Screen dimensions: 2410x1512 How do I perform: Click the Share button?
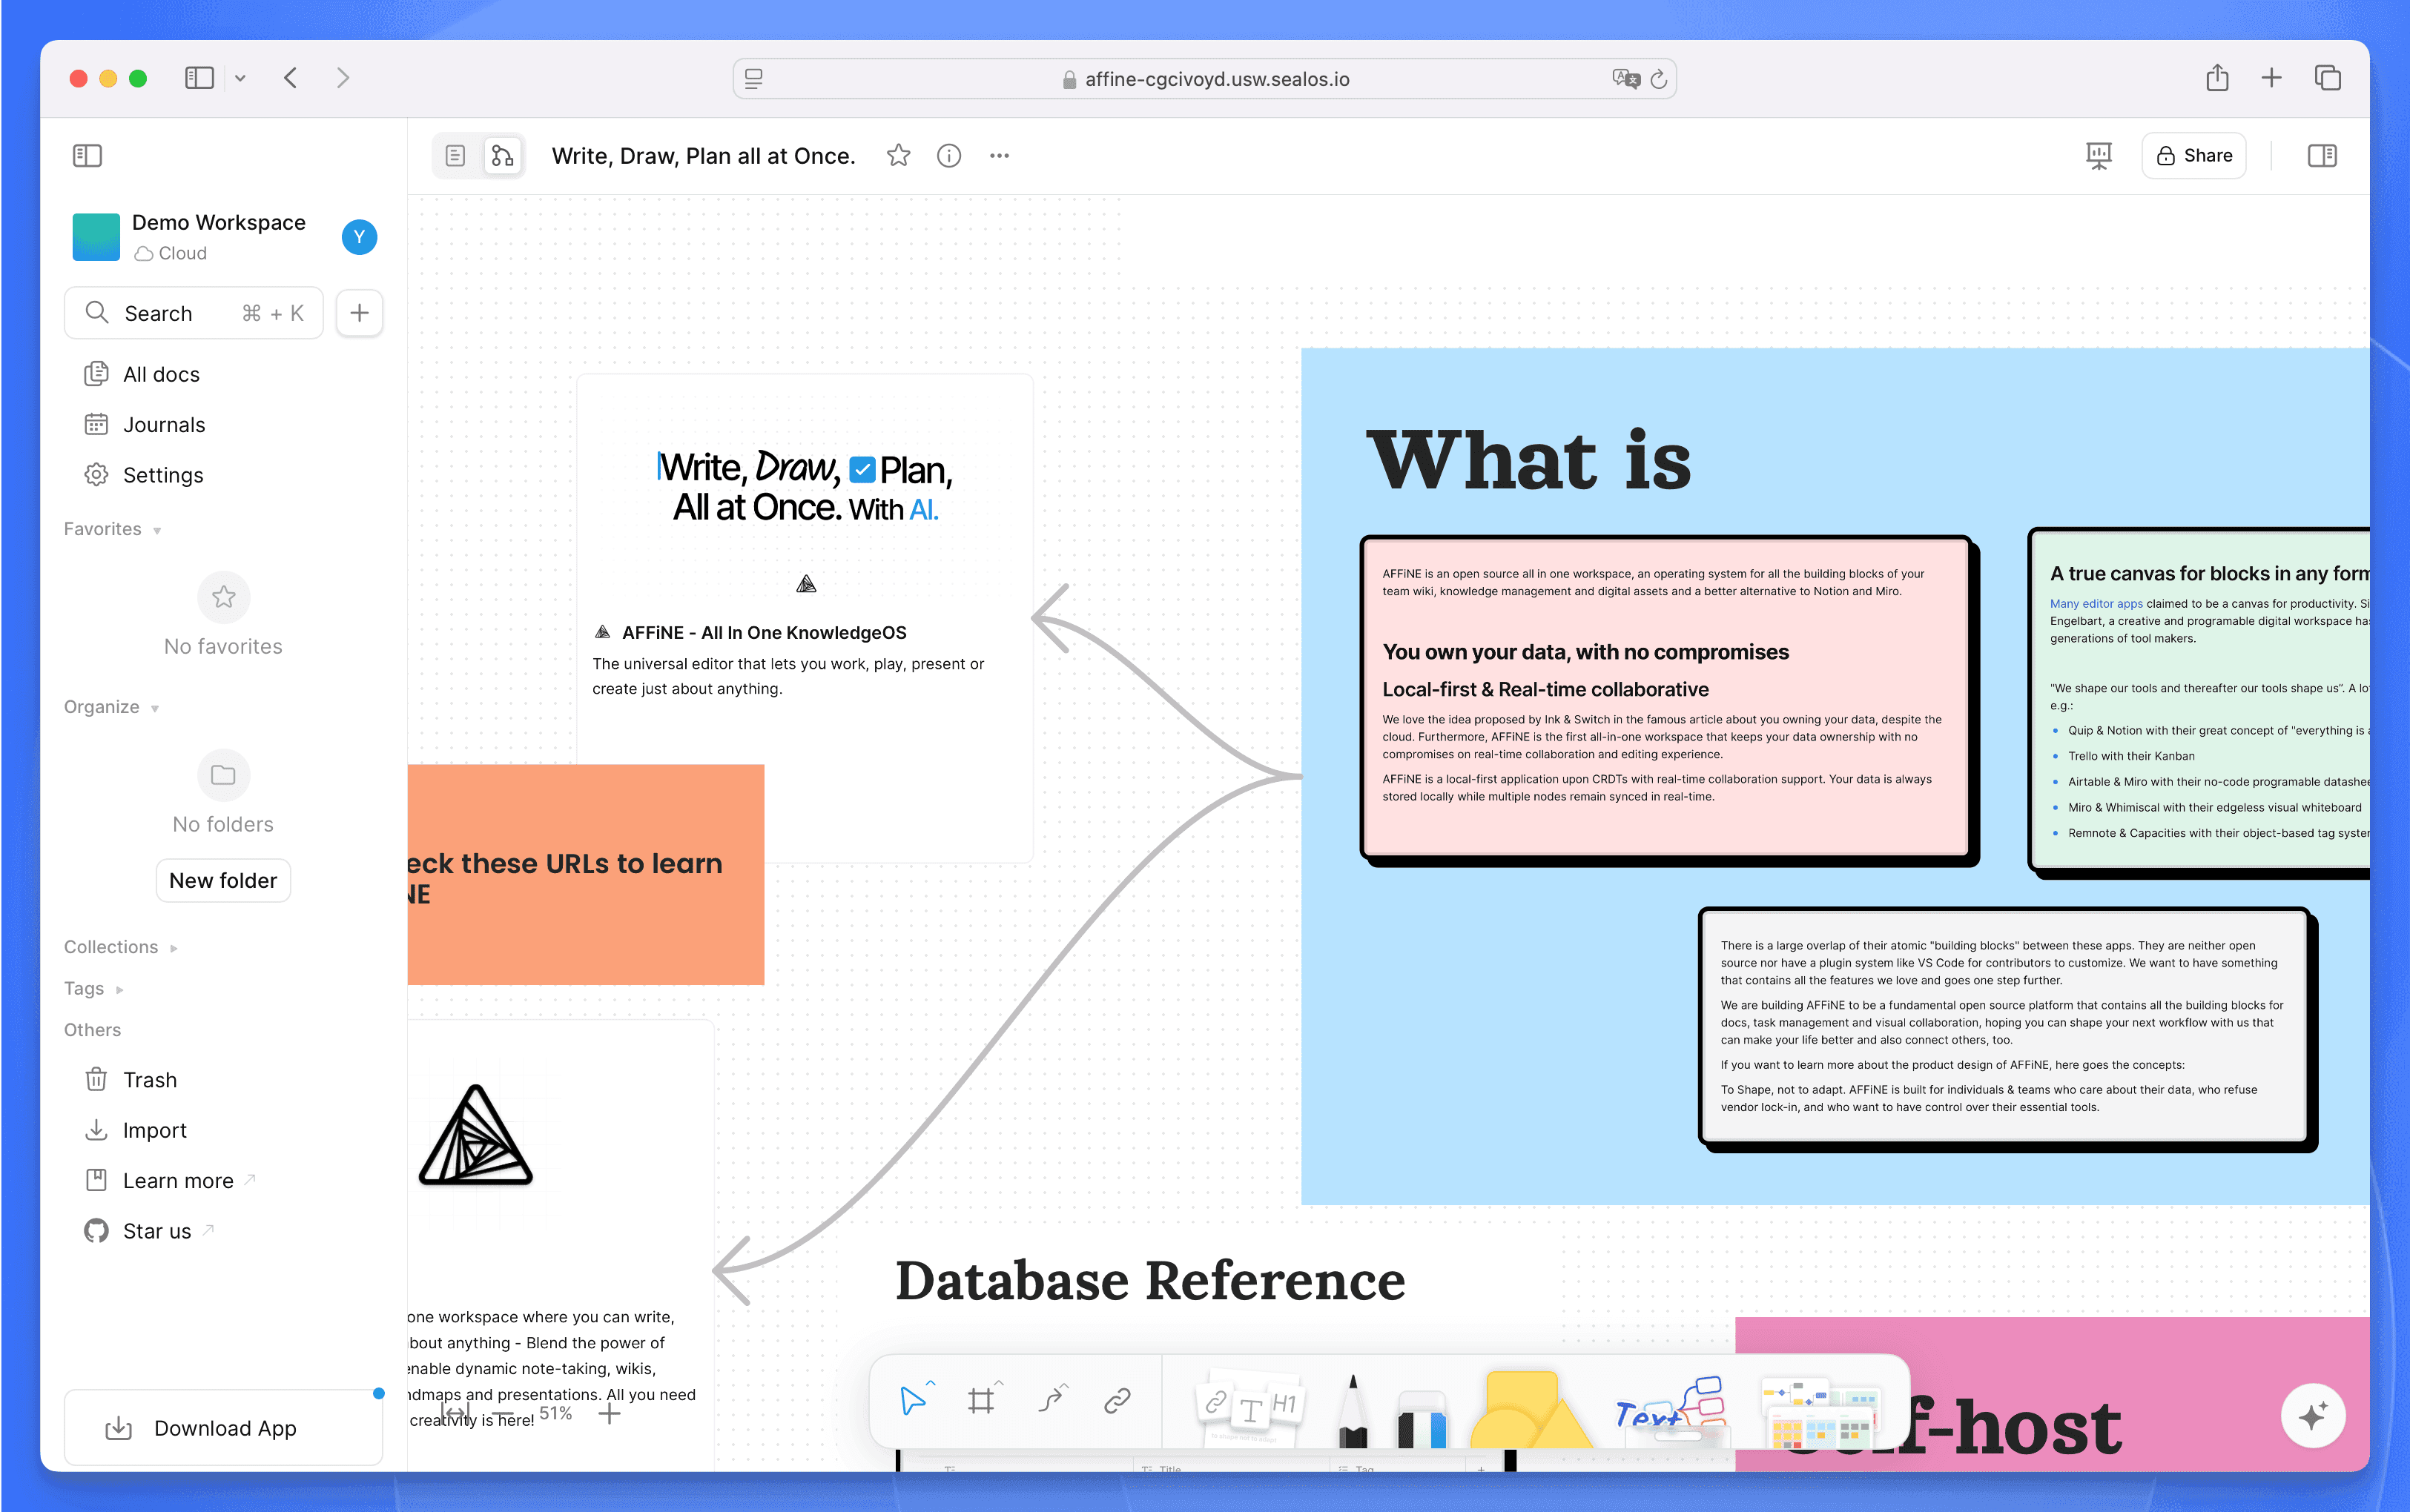click(x=2193, y=155)
